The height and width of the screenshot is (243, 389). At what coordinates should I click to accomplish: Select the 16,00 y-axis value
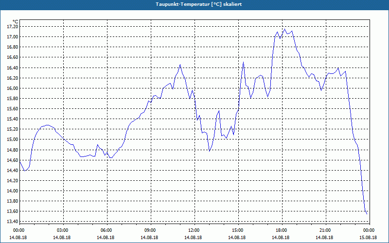click(x=13, y=88)
